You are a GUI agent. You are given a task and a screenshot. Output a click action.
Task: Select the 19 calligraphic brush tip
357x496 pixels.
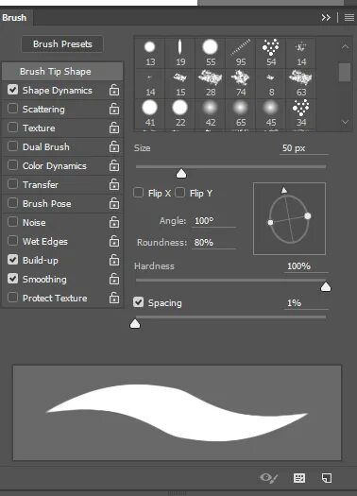click(x=180, y=53)
